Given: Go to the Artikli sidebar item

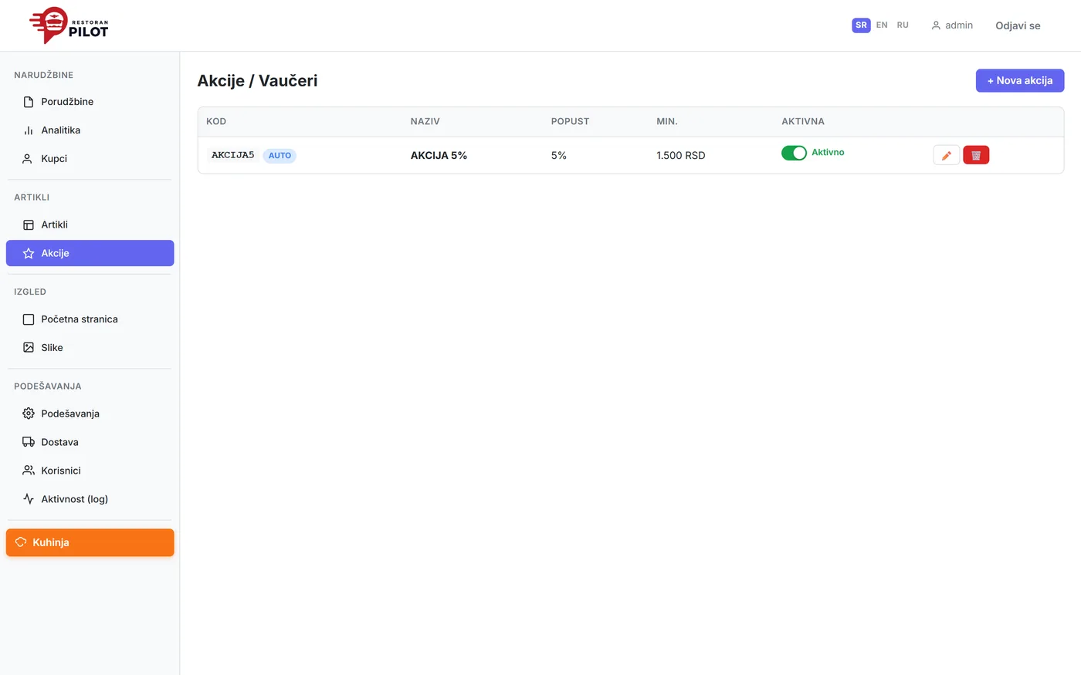Looking at the screenshot, I should 90,224.
